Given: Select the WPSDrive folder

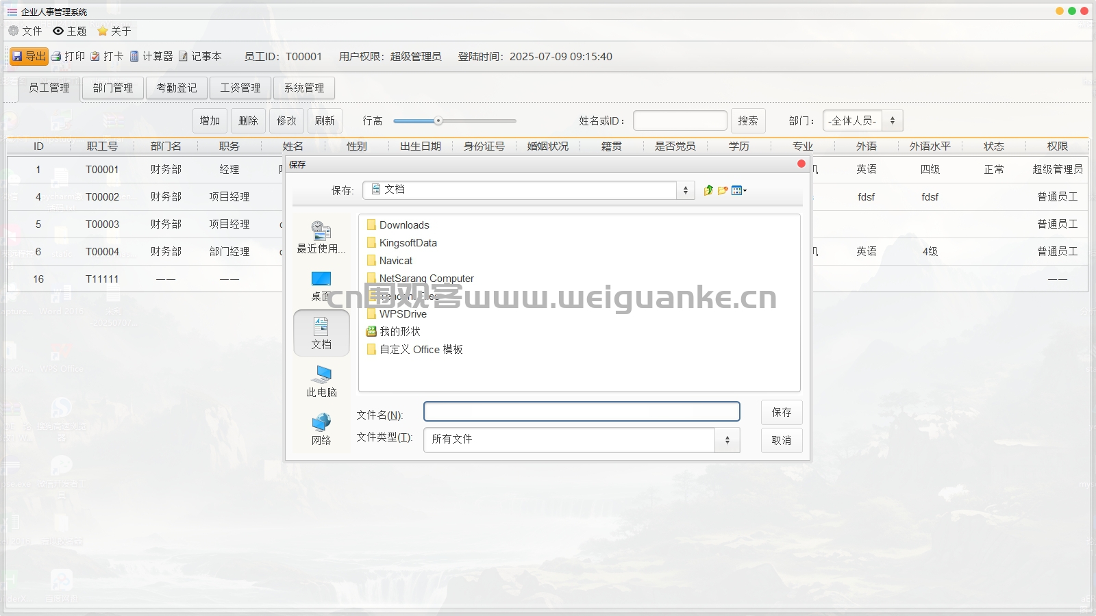Looking at the screenshot, I should (x=397, y=314).
